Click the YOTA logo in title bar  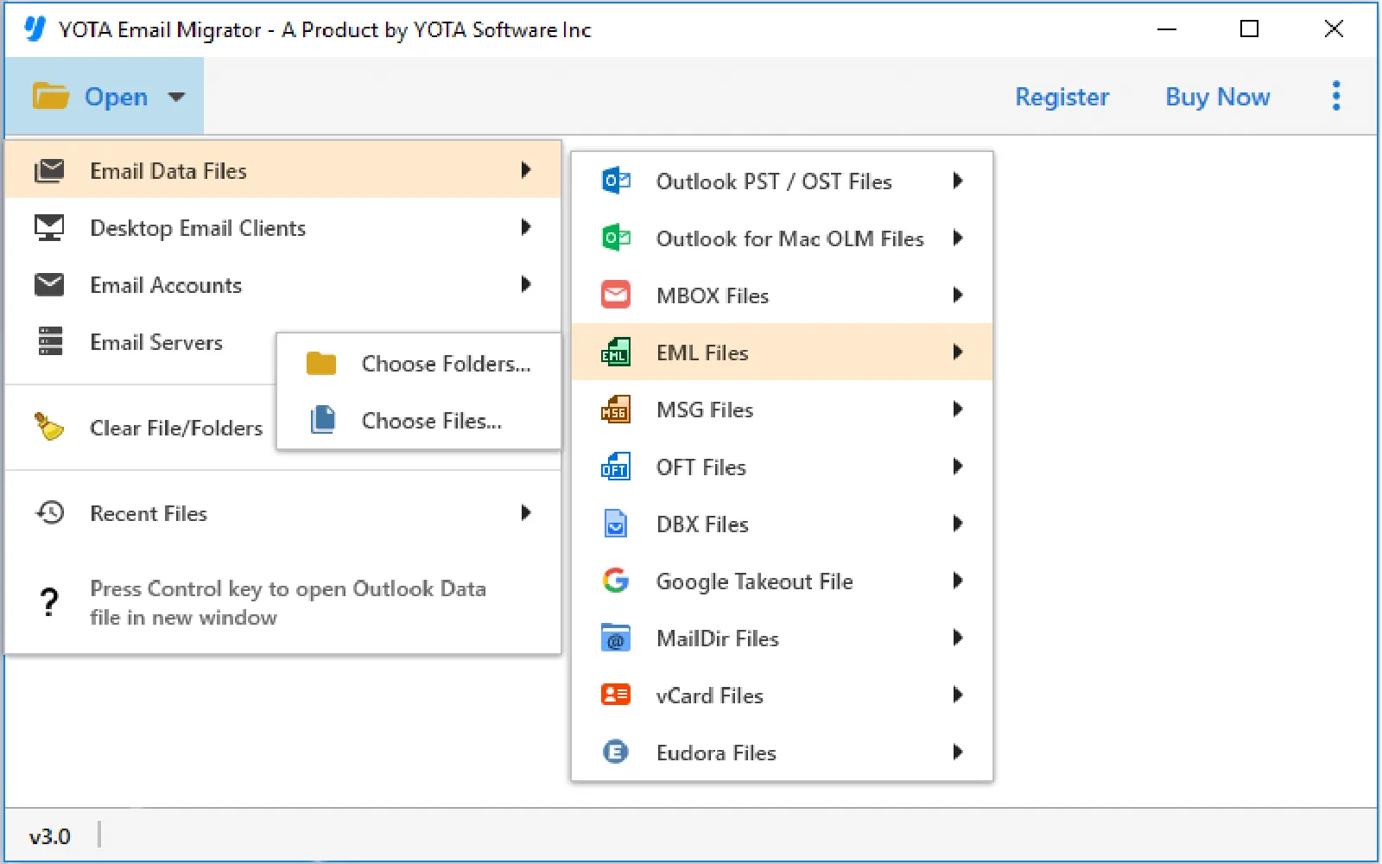click(x=35, y=29)
